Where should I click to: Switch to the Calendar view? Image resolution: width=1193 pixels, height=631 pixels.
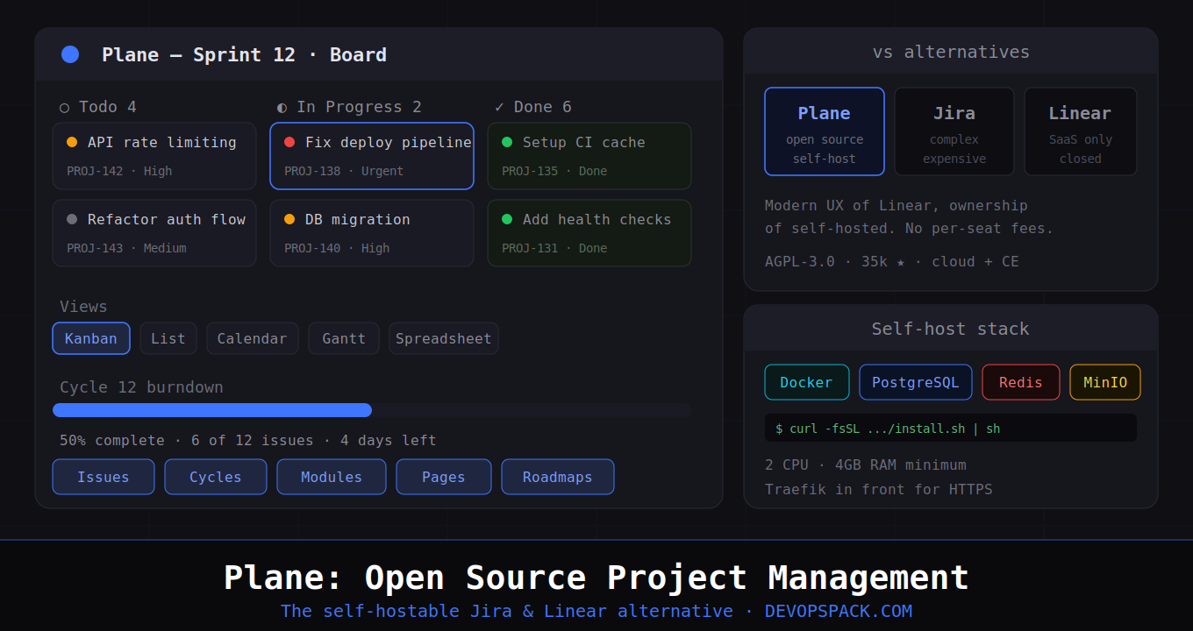(253, 338)
